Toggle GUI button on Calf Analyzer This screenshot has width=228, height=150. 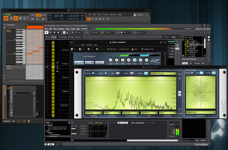click(x=79, y=63)
